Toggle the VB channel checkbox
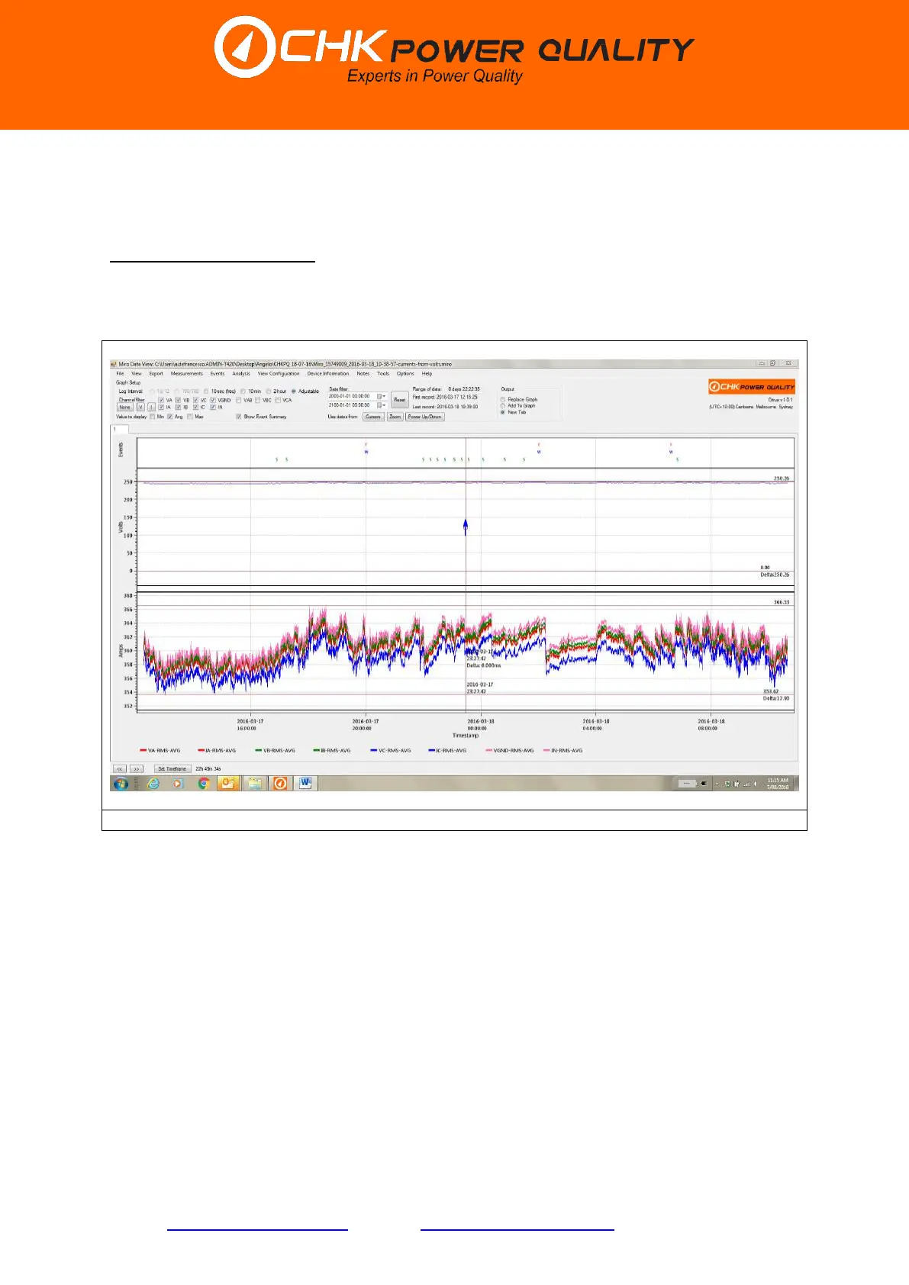Viewport: 909px width, 1285px height. (178, 400)
